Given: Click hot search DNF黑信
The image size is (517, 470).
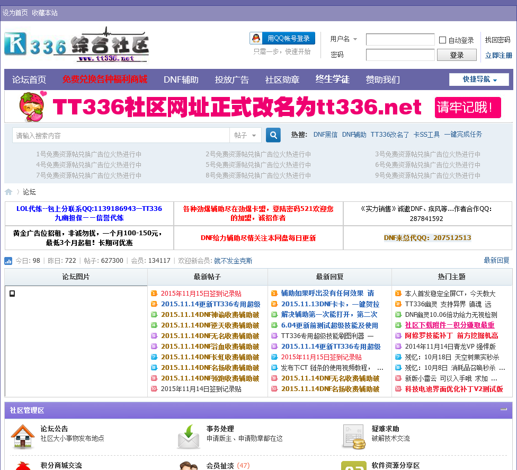Looking at the screenshot, I should coord(325,135).
